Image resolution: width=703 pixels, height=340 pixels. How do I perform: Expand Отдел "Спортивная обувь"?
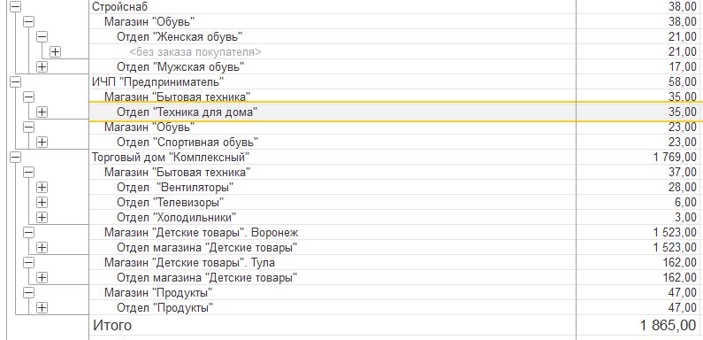pyautogui.click(x=42, y=142)
